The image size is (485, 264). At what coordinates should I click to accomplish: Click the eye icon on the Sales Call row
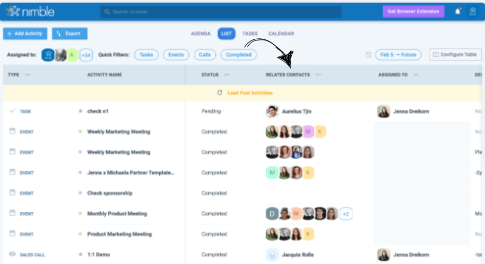(x=12, y=254)
